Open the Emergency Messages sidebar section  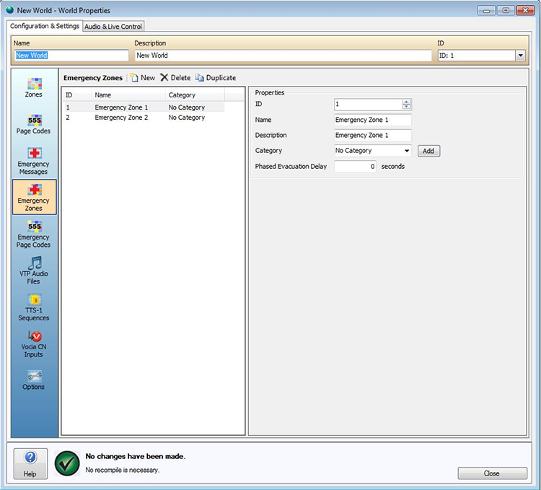pos(34,161)
